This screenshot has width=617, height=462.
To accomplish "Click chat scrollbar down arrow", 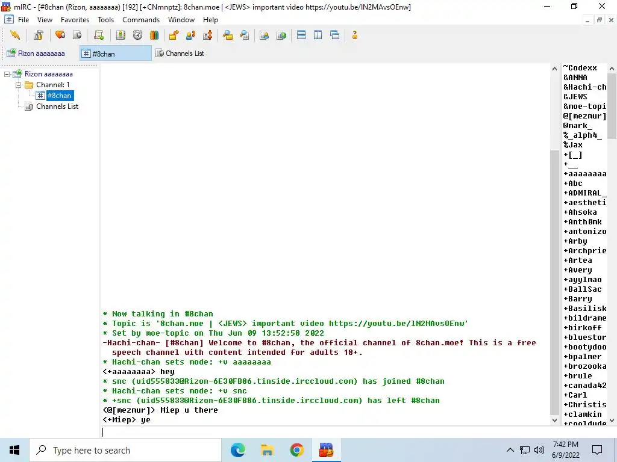I will [554, 420].
